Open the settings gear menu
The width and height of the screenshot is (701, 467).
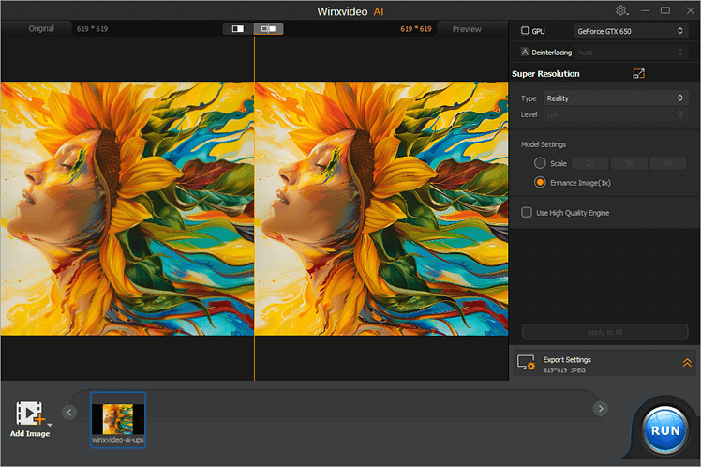click(x=621, y=10)
